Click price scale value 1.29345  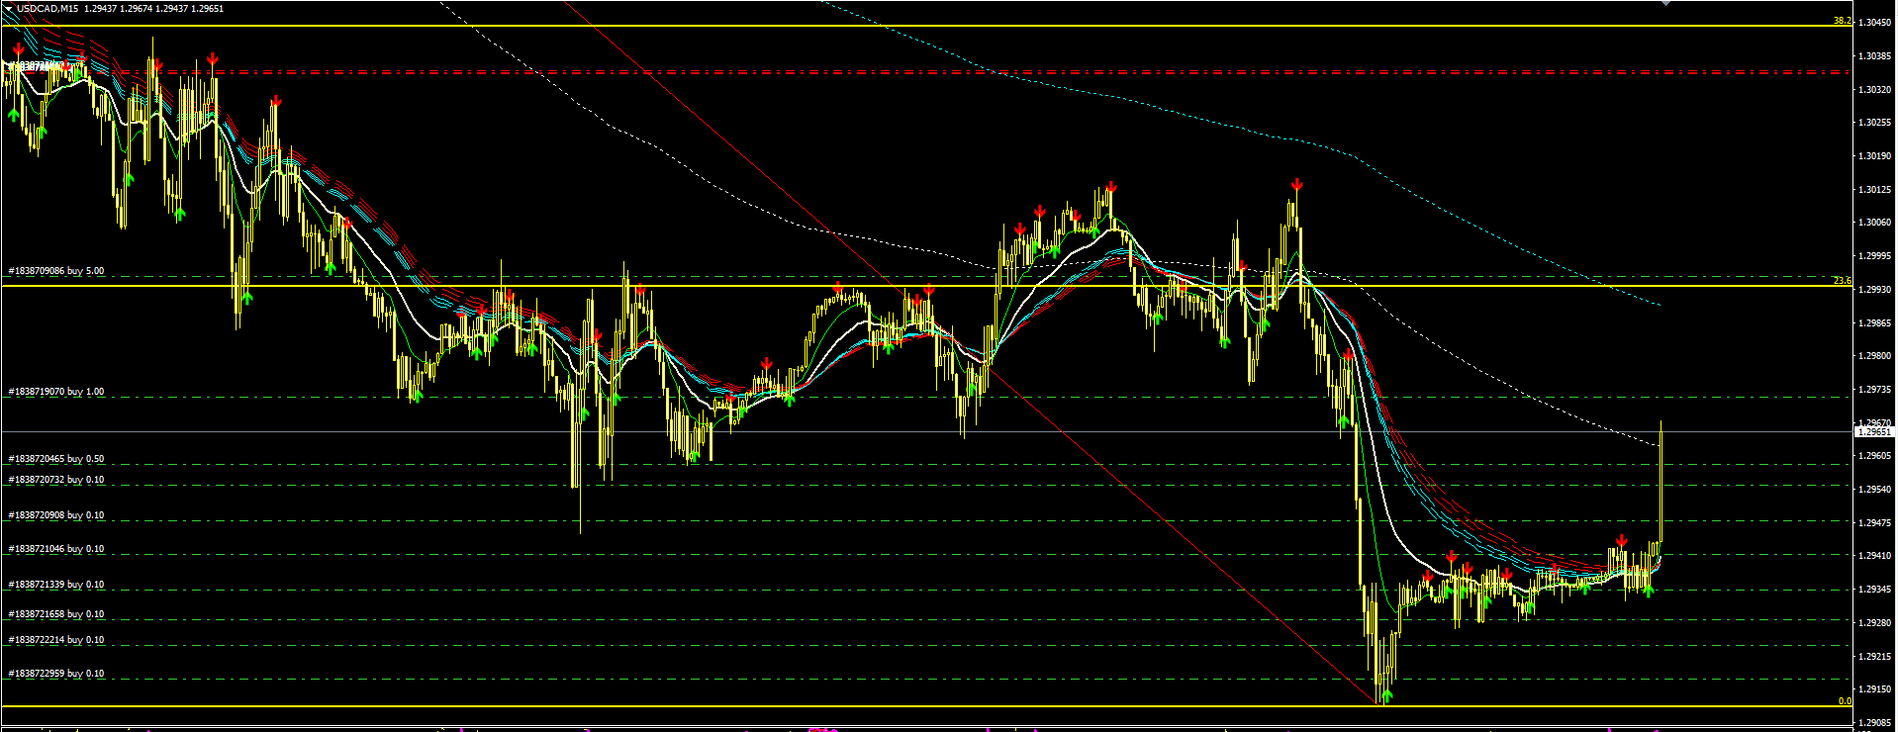pyautogui.click(x=1876, y=590)
